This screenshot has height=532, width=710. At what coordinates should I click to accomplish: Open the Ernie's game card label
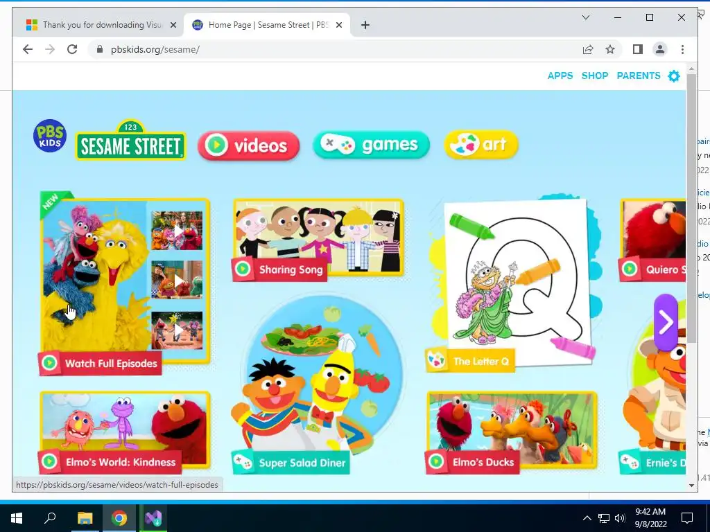tap(652, 462)
